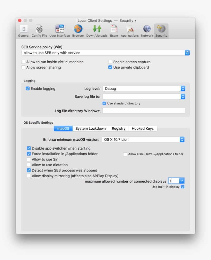Select the Config File toolbar icon
Image resolution: width=211 pixels, height=260 pixels.
pyautogui.click(x=39, y=30)
